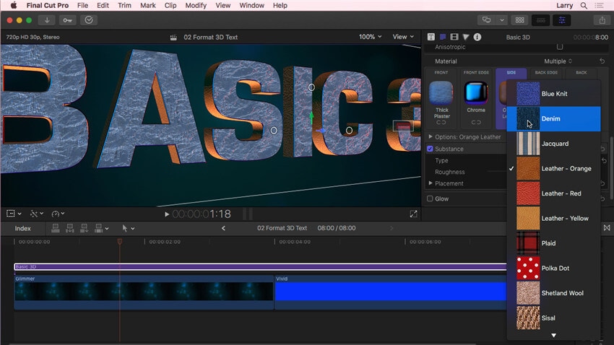Enable the Glow checkbox

point(431,199)
